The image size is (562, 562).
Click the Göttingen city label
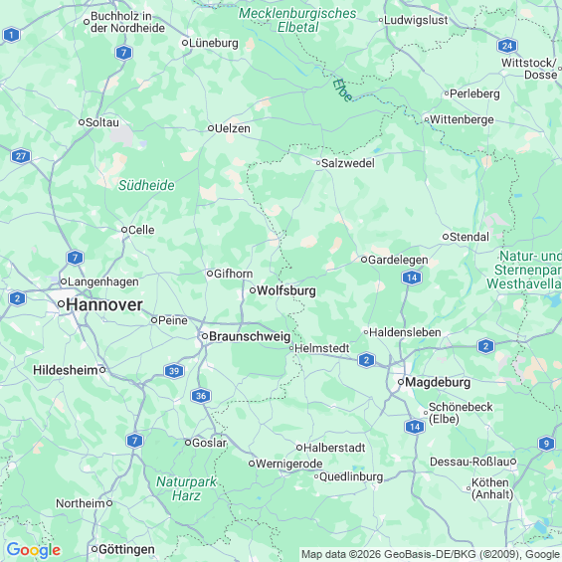(x=126, y=549)
